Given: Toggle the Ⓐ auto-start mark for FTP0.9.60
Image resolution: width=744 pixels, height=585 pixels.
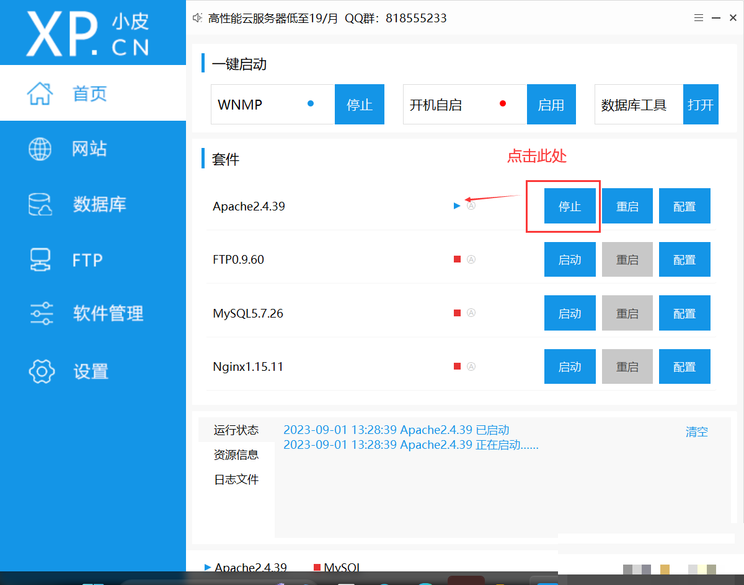Looking at the screenshot, I should [x=471, y=259].
